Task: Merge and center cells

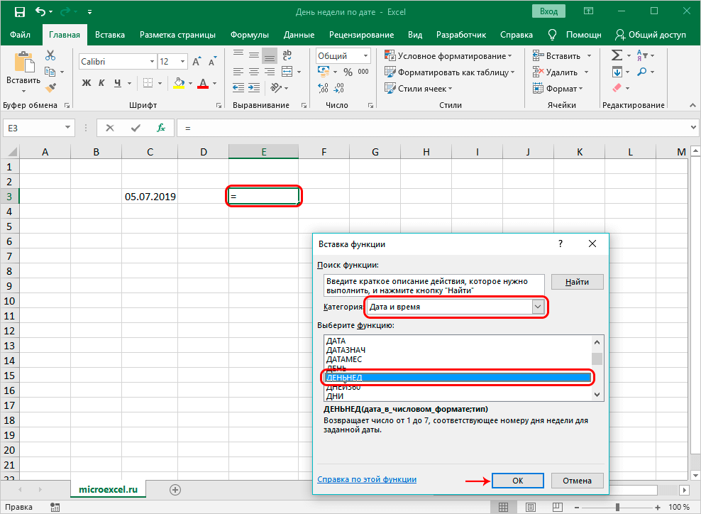Action: coord(287,72)
